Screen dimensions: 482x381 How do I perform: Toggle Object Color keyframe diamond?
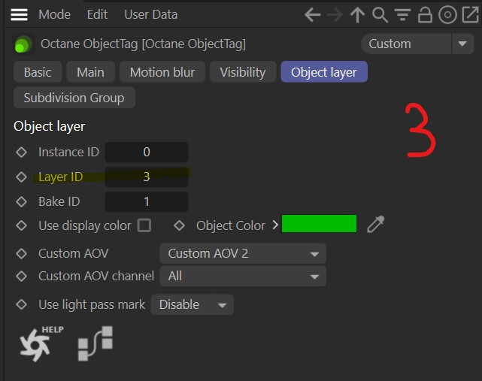tap(179, 225)
